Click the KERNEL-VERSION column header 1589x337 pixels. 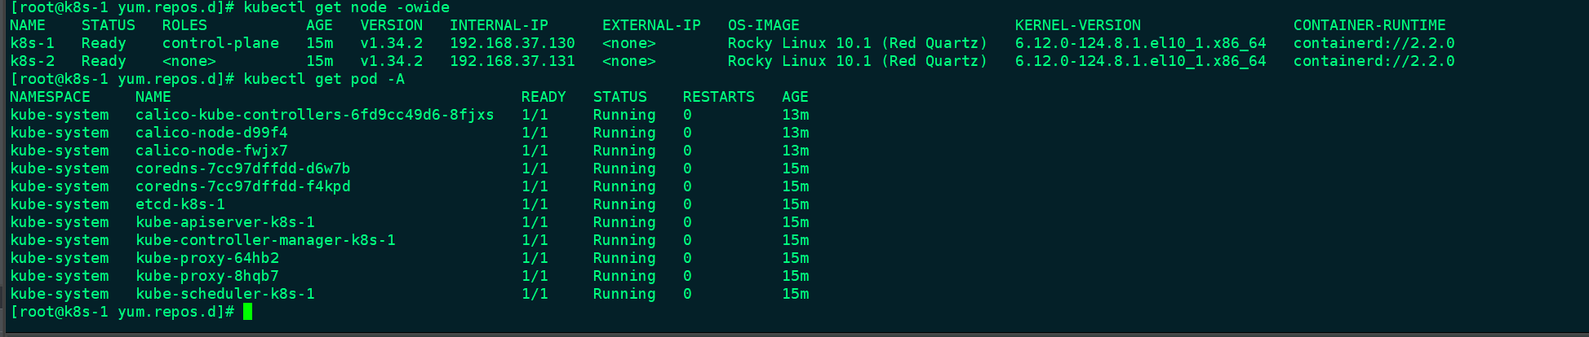coord(1077,25)
